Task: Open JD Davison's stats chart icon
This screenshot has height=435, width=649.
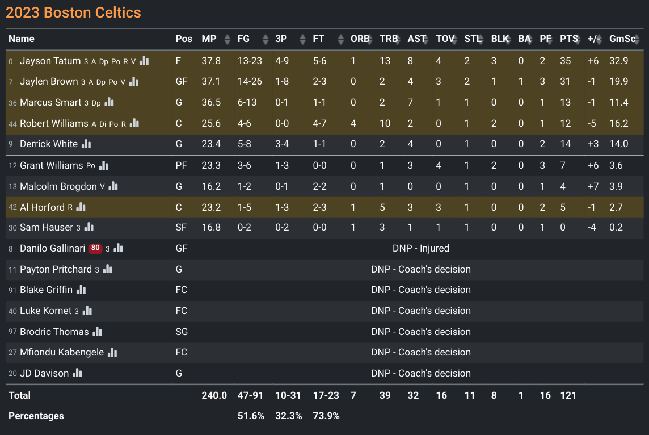Action: [77, 373]
